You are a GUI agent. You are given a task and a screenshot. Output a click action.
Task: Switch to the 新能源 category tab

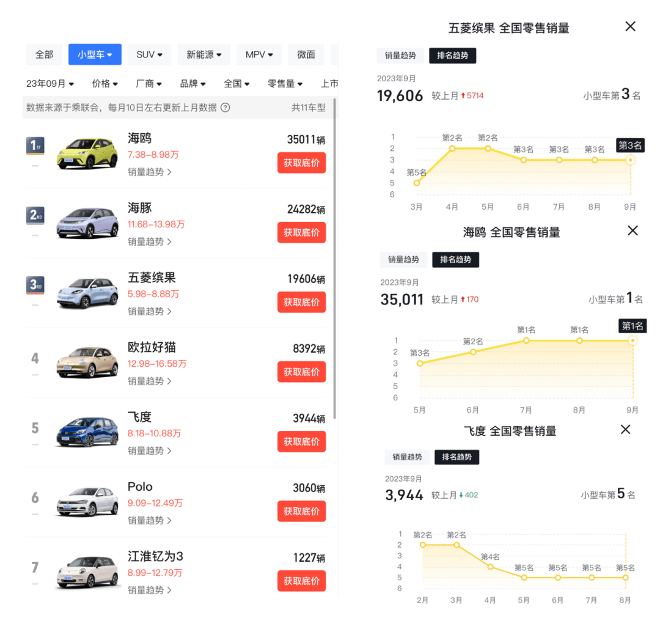coord(204,54)
